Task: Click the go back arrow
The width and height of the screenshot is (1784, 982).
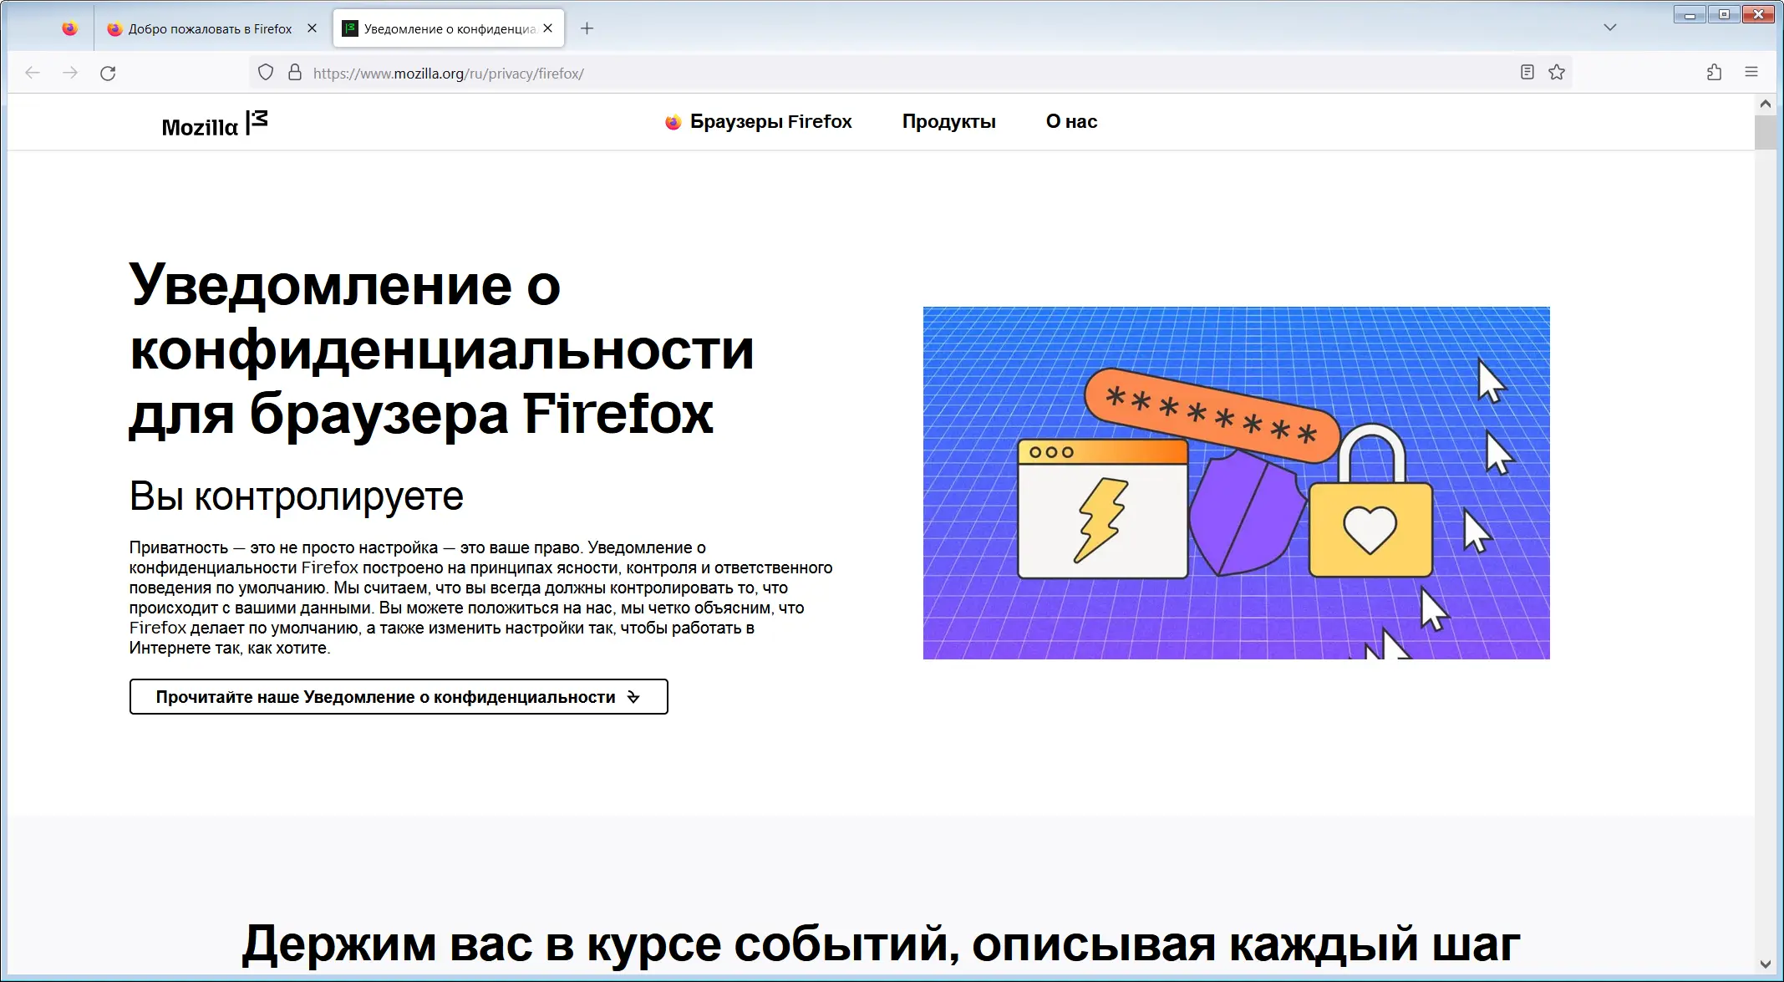Action: (33, 74)
